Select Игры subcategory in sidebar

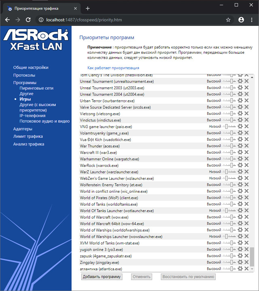[25, 99]
